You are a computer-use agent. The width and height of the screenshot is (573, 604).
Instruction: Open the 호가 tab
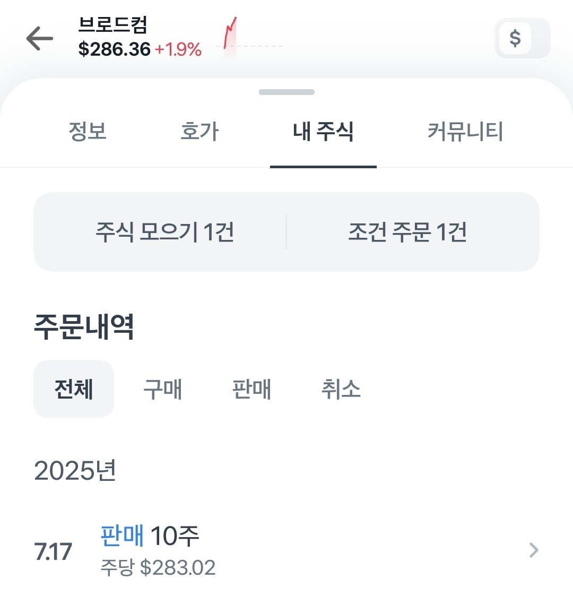[199, 131]
